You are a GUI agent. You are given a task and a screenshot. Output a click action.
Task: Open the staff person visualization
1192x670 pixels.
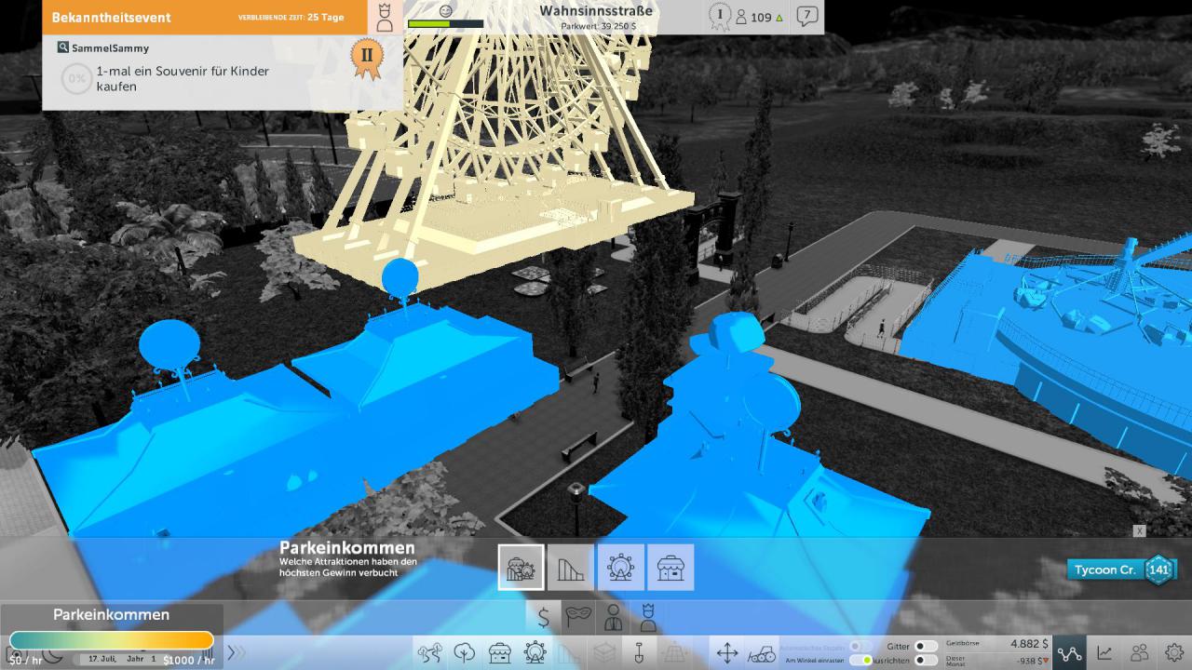[613, 616]
